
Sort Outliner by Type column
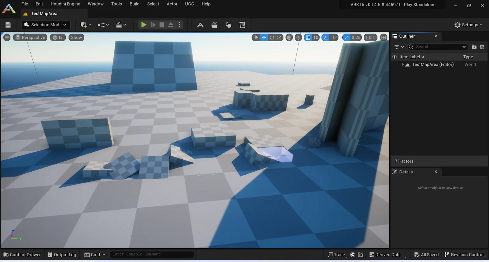468,57
